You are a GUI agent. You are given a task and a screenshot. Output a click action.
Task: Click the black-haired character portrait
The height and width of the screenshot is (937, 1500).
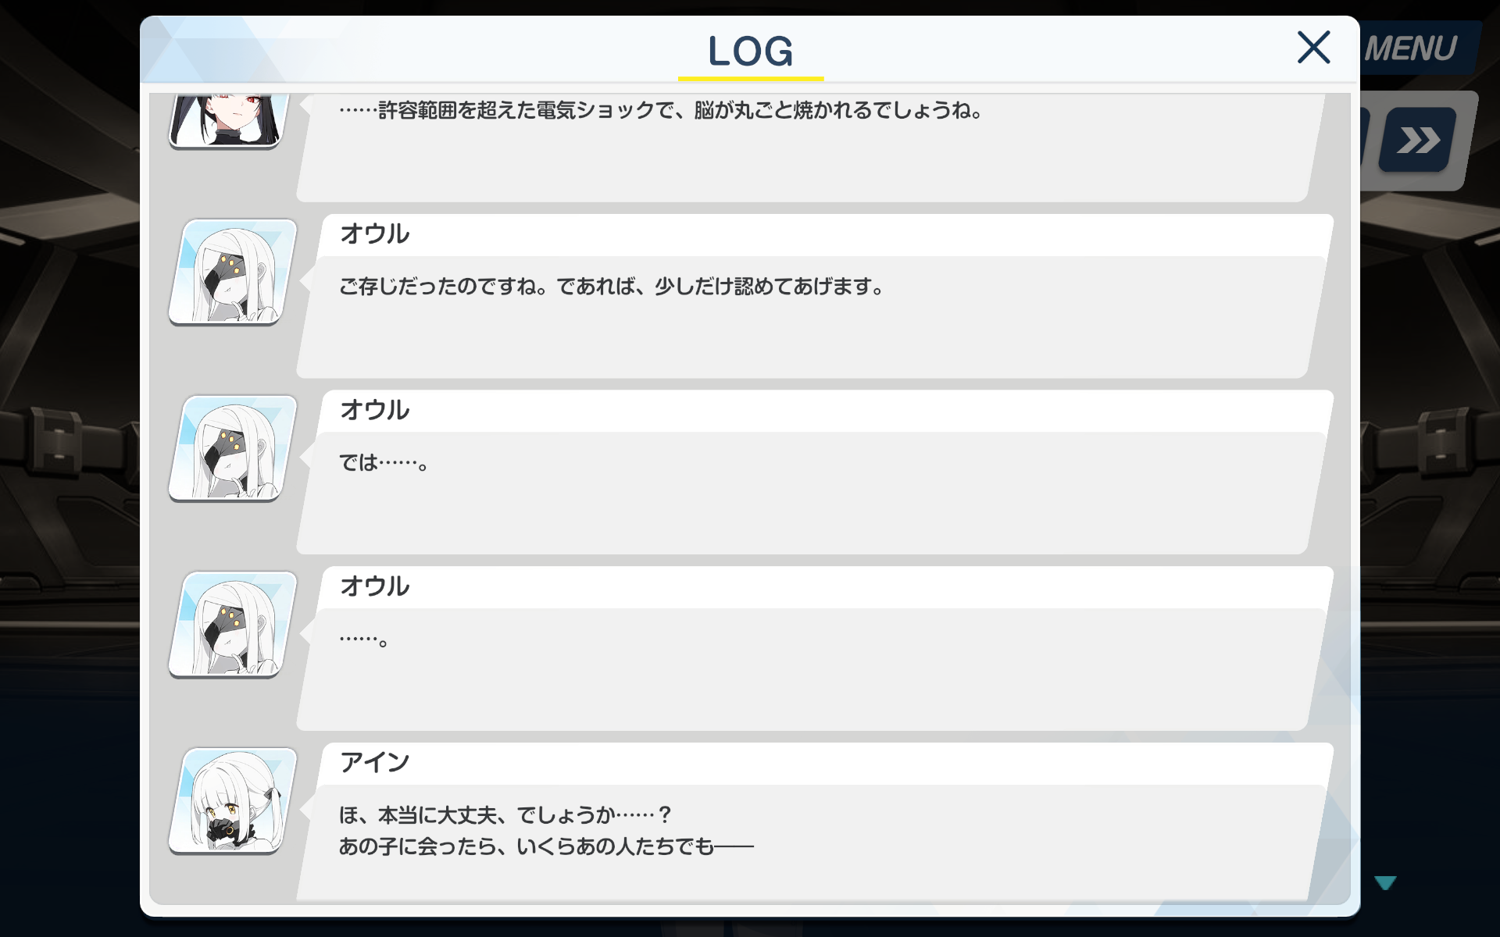tap(228, 119)
